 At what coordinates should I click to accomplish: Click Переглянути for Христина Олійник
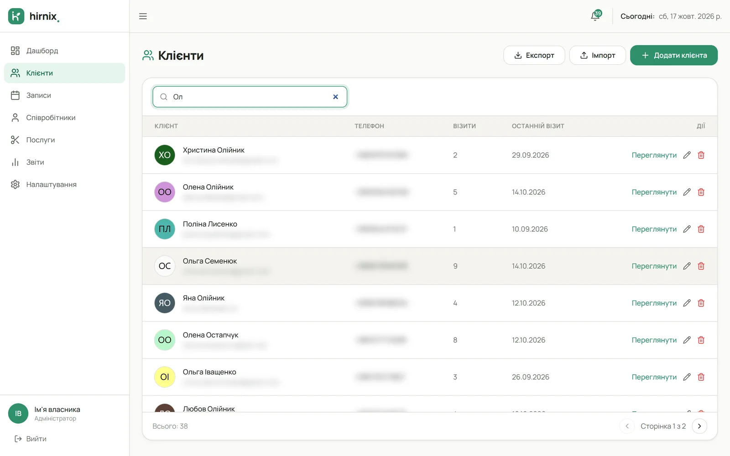click(654, 155)
